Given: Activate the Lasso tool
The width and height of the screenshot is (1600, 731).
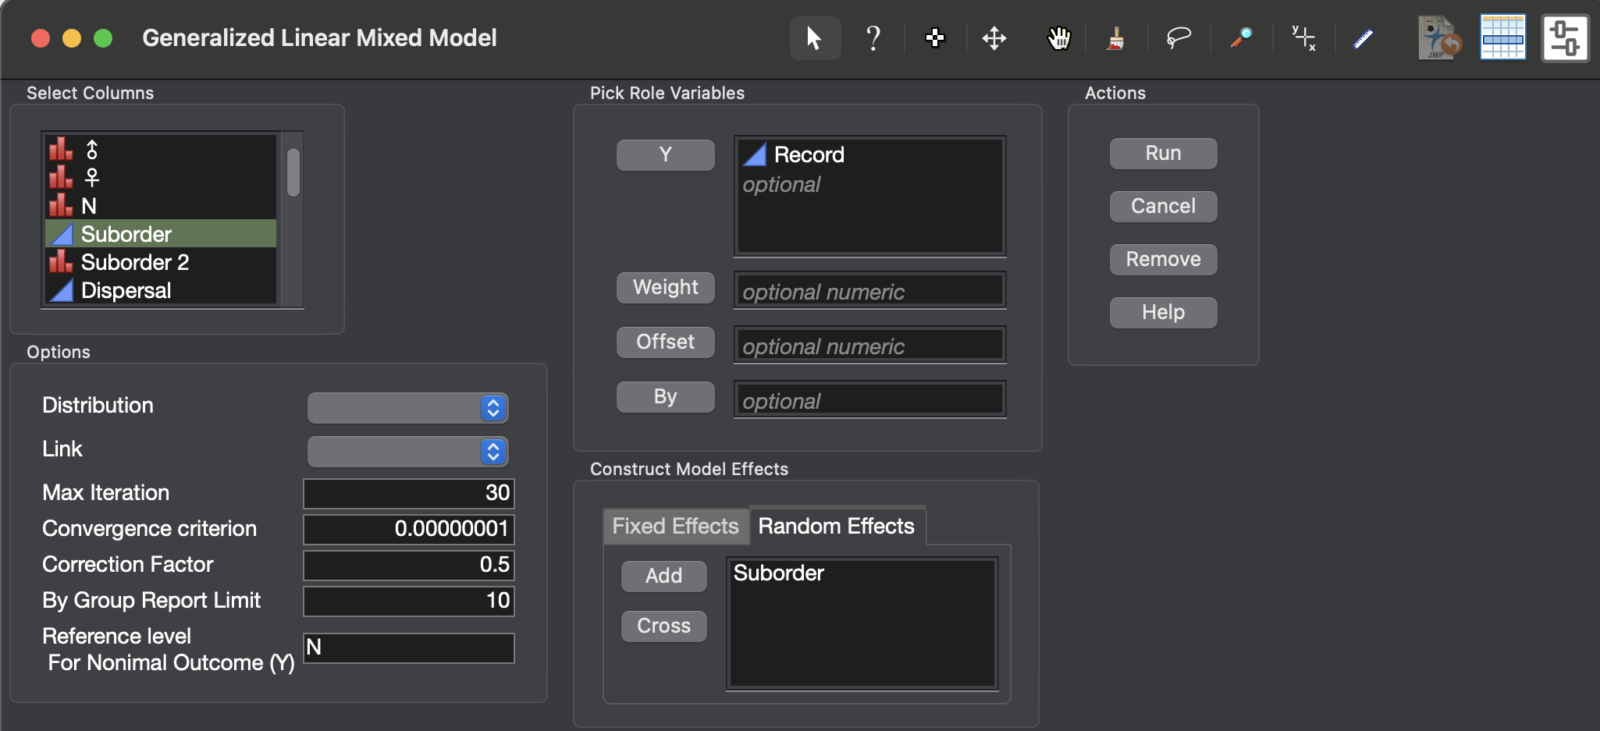Looking at the screenshot, I should pos(1179,37).
